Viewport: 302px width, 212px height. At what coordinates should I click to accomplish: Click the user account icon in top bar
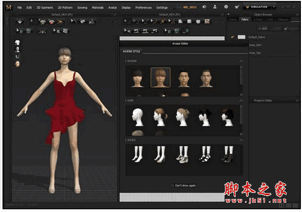pos(215,7)
